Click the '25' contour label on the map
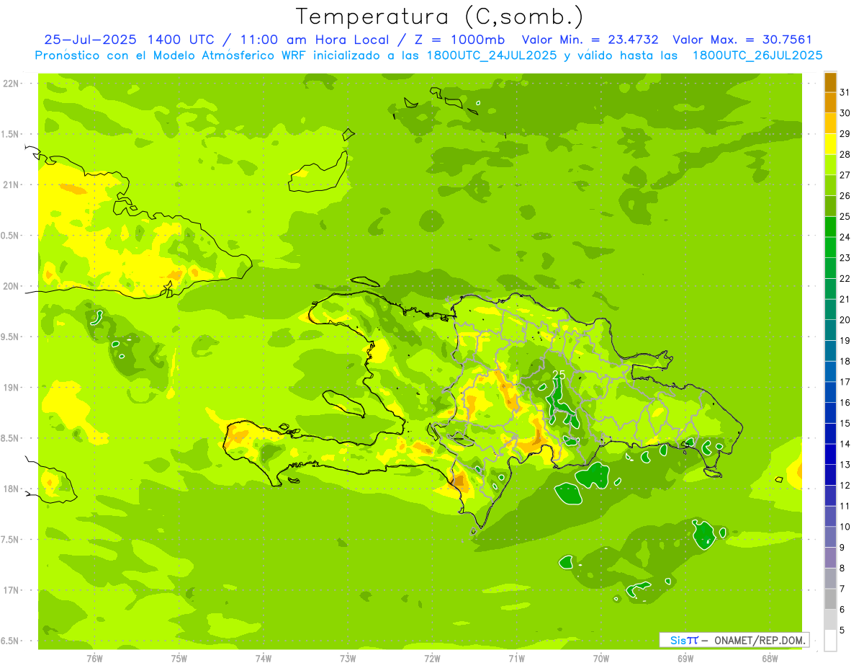864x668 pixels. [559, 375]
